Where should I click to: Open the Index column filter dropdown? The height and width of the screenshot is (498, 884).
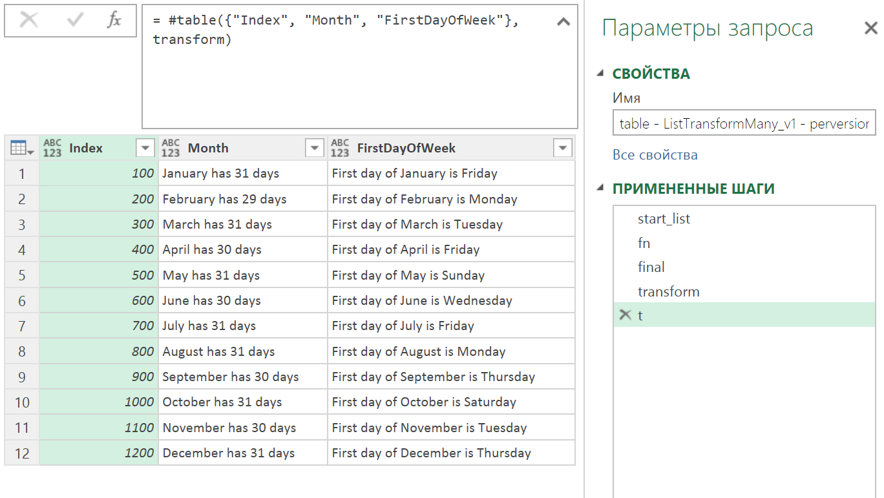click(145, 147)
